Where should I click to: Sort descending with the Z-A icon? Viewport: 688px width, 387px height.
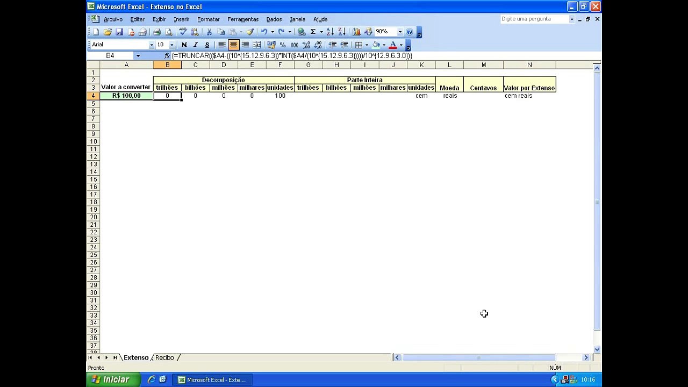pyautogui.click(x=342, y=32)
